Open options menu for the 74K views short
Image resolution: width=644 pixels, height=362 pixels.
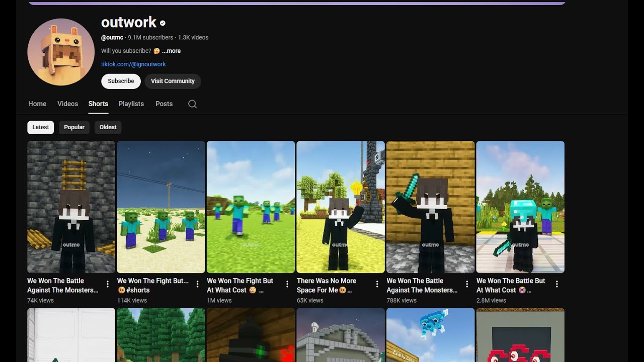click(x=108, y=284)
